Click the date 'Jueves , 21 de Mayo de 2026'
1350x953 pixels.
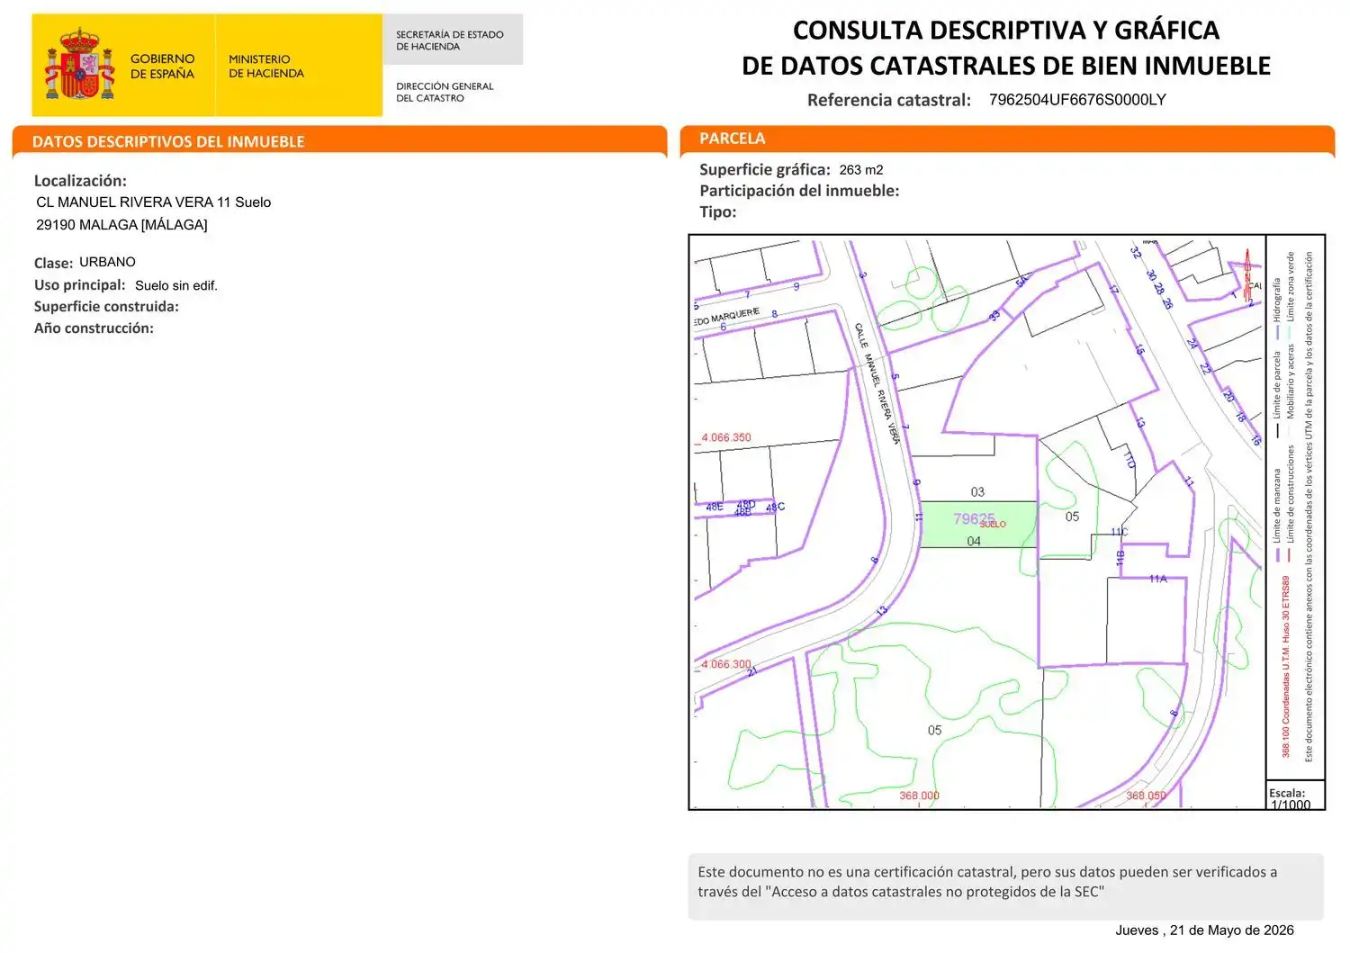tap(1205, 931)
